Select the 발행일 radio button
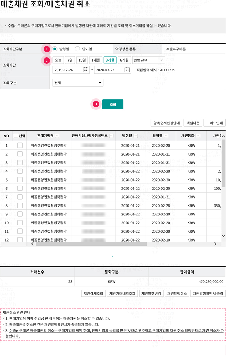Viewport: 226px width, 364px height. [x=55, y=49]
